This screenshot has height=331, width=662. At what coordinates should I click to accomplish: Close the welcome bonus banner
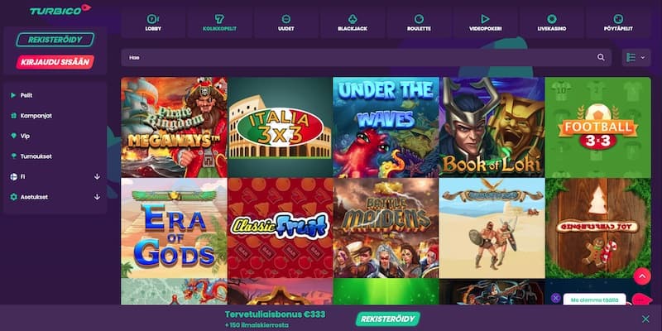click(645, 319)
